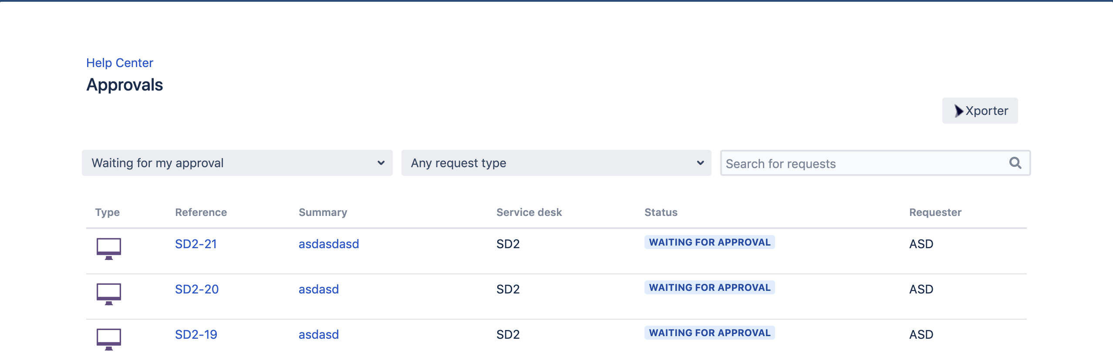Screen dimensions: 1113x364
Task: Click the Xporter export button
Action: coord(980,111)
